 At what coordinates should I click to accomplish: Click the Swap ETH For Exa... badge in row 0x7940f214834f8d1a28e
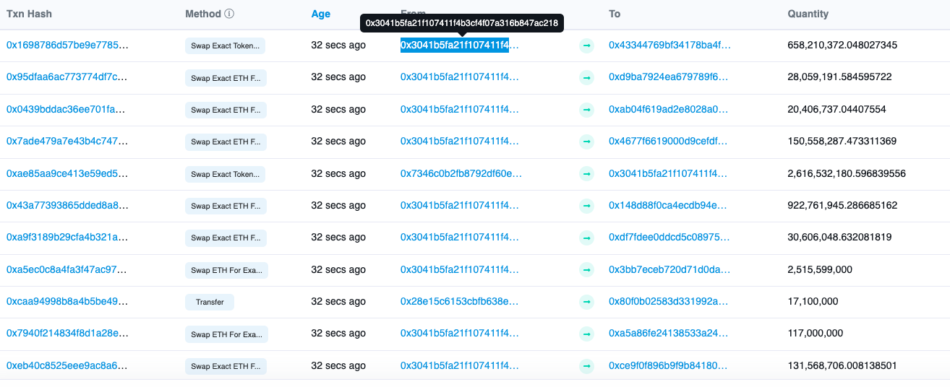pyautogui.click(x=226, y=334)
